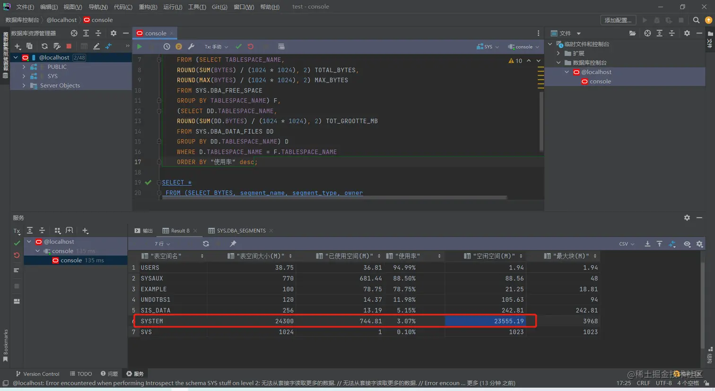This screenshot has height=391, width=715.
Task: Open Files panel gear settings
Action: tap(687, 33)
